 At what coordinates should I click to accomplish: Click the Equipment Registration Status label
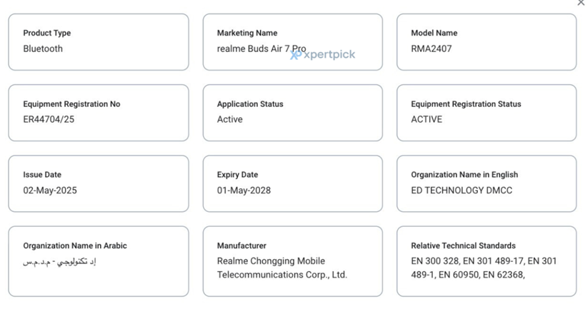coord(466,104)
